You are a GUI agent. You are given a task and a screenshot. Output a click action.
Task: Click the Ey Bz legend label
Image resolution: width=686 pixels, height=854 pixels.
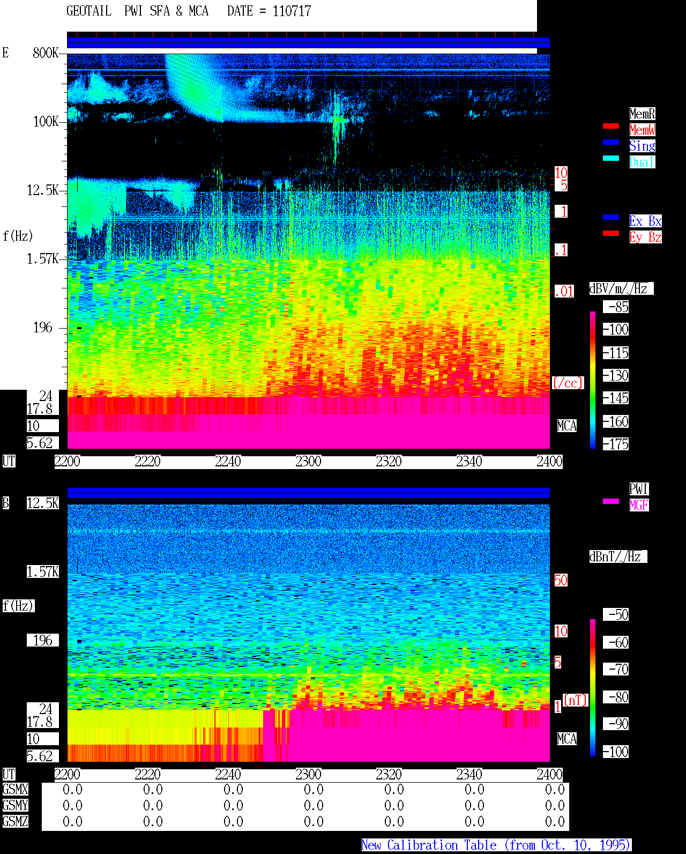645,237
